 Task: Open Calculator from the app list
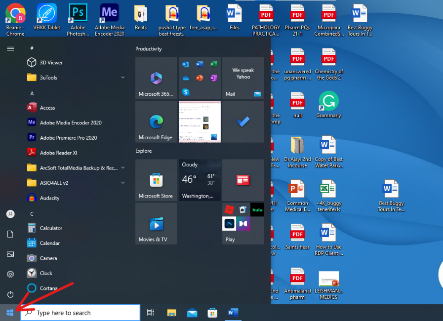(x=76, y=228)
